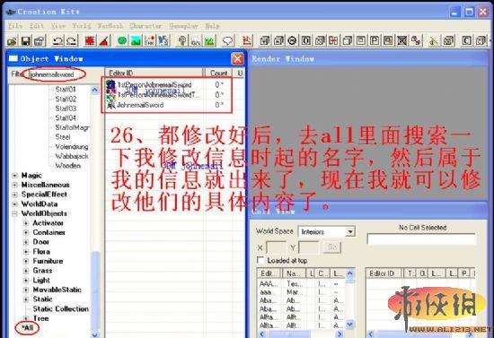Click the undo arrow toolbar icon
494x338 pixels.
(58, 41)
